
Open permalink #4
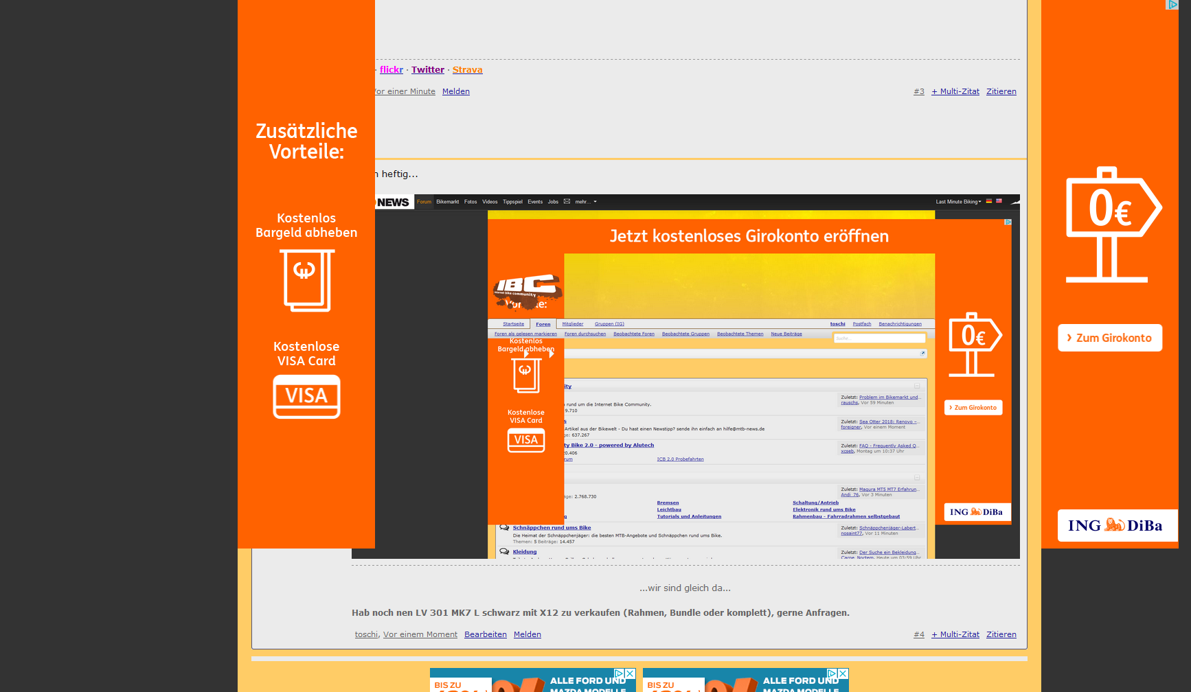918,634
